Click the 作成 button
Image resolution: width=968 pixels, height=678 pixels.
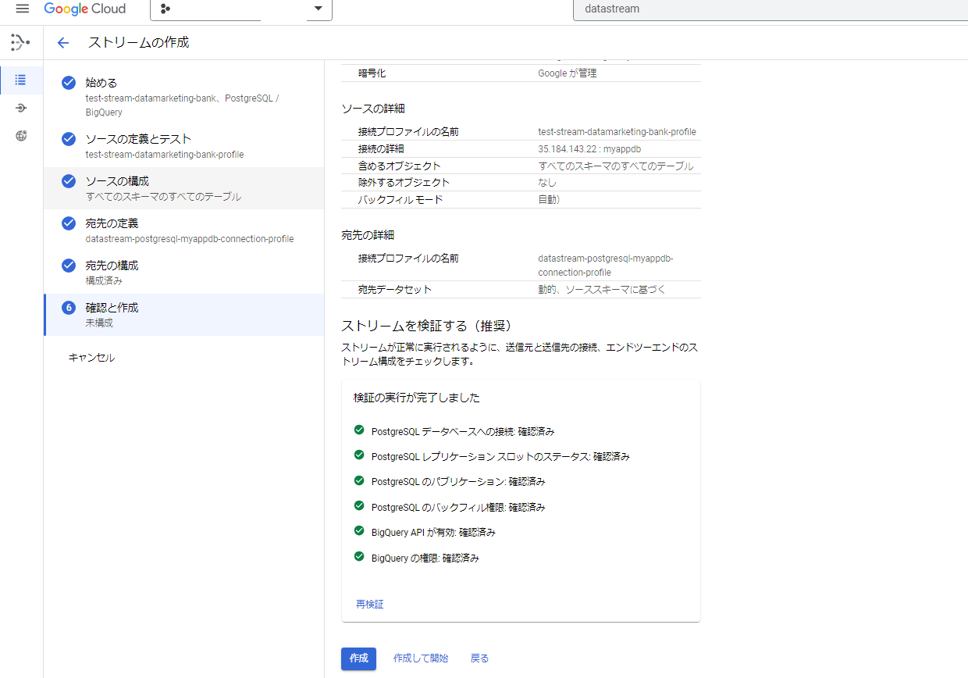358,658
